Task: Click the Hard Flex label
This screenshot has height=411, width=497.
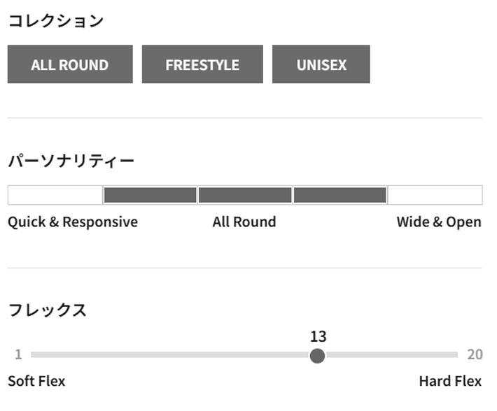Action: 450,382
